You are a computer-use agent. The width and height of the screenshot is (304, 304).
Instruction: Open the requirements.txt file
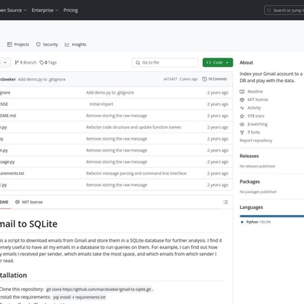(x=12, y=173)
